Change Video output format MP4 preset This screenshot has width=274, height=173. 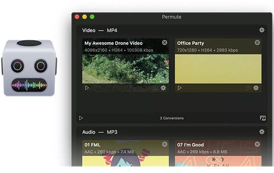tap(112, 30)
